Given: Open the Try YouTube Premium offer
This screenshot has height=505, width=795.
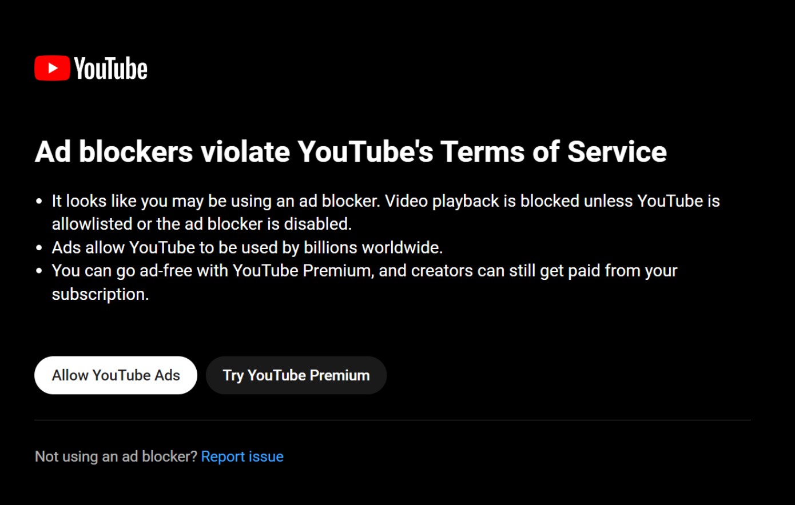Looking at the screenshot, I should tap(296, 375).
